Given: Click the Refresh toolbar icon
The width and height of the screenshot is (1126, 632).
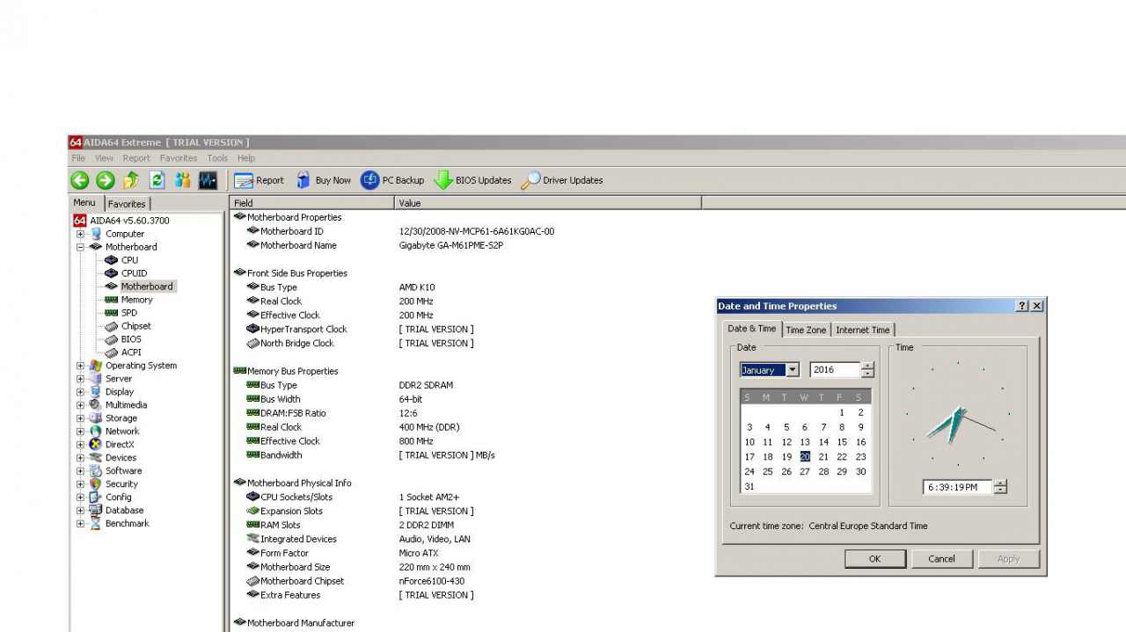Looking at the screenshot, I should click(x=157, y=180).
